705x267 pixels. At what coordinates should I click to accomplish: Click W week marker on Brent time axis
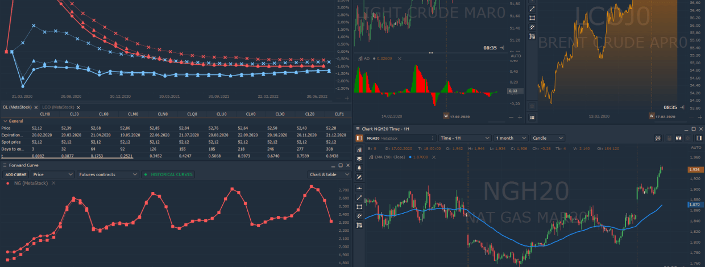[x=652, y=116]
